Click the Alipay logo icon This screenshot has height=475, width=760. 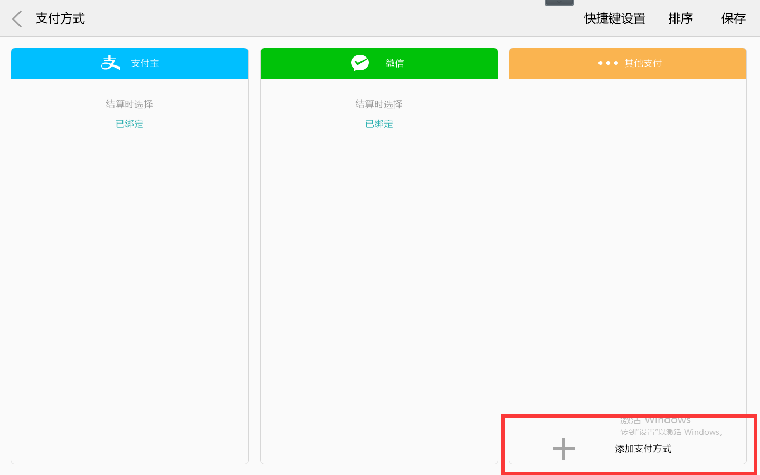(111, 63)
